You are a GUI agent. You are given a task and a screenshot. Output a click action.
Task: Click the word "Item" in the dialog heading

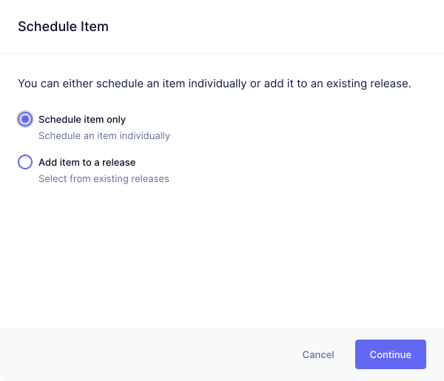click(x=95, y=27)
